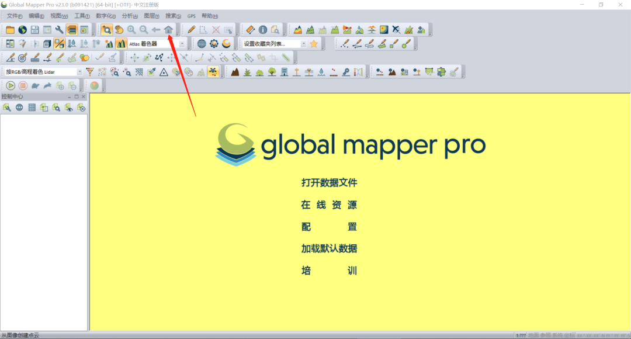Open configuration with the wrench icon
The width and height of the screenshot is (631, 339).
pos(59,30)
